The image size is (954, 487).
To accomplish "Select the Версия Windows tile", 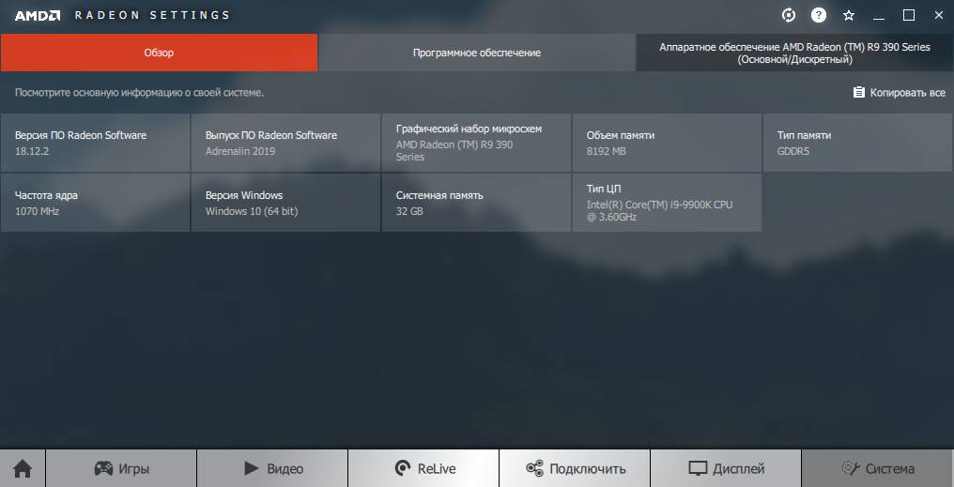I will 285,203.
